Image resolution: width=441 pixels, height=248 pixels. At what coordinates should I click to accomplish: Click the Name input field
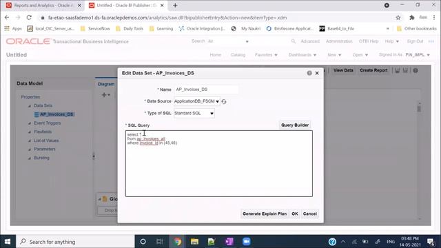pyautogui.click(x=206, y=90)
